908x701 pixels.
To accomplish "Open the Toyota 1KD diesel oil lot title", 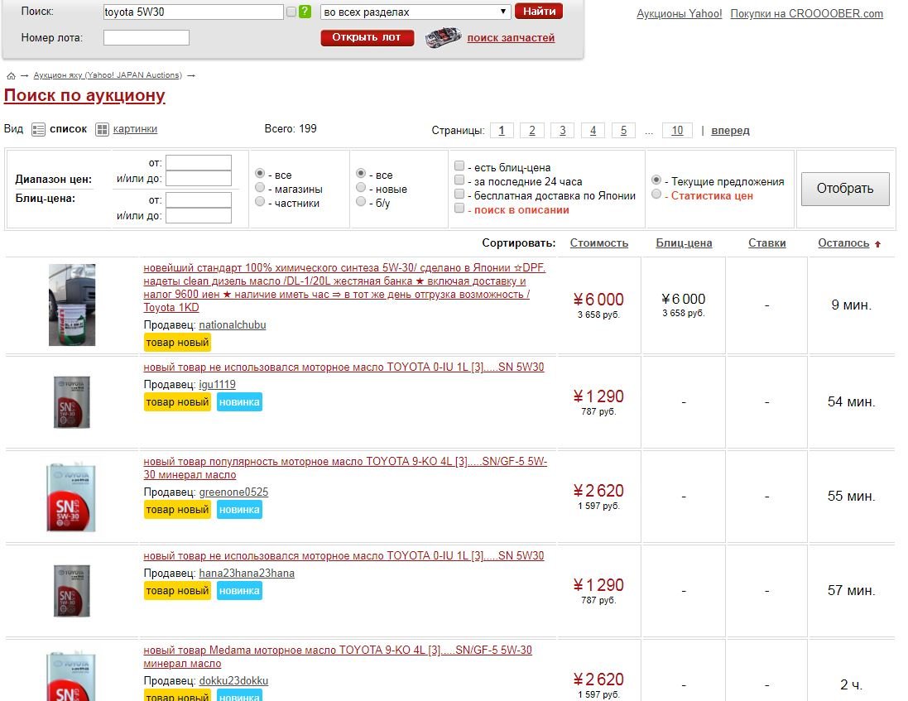I will [x=344, y=288].
